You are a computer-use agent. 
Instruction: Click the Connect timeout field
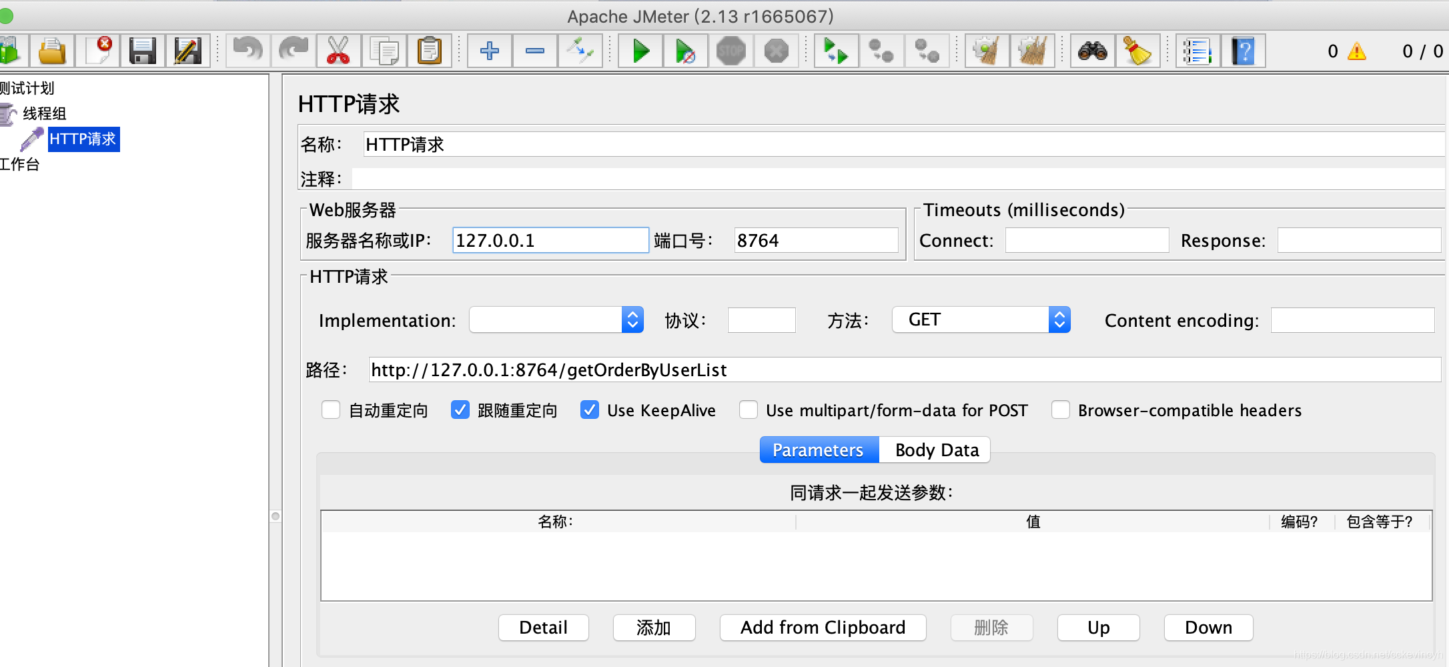[x=1087, y=240]
